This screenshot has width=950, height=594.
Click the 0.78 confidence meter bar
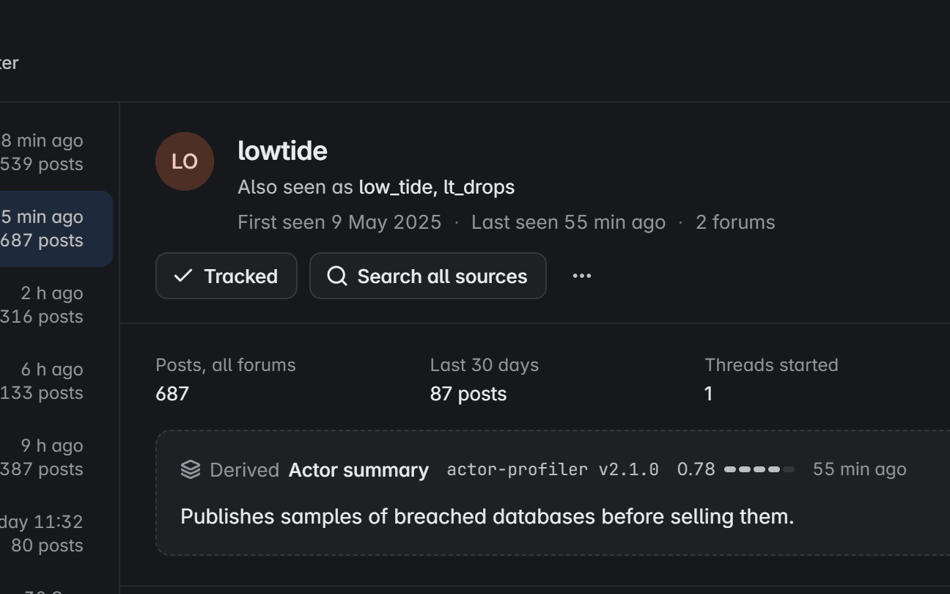pos(759,469)
